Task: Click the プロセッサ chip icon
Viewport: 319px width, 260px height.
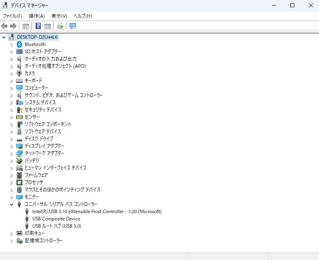Action: [x=19, y=182]
